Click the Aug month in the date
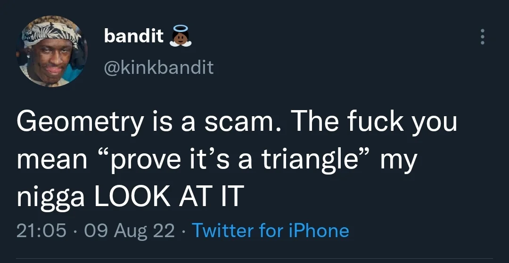This screenshot has height=263, width=509. point(127,231)
